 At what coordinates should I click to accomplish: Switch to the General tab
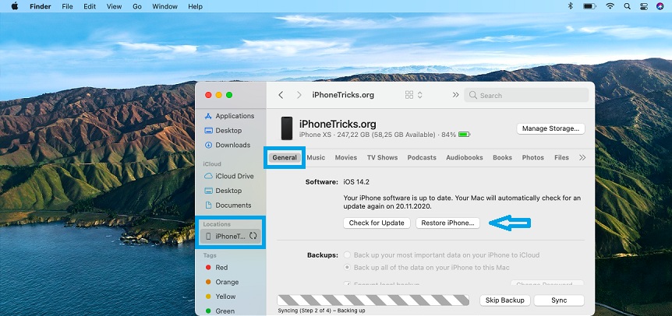pos(285,157)
